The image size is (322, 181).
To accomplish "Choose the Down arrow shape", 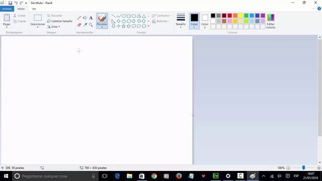I will click(x=114, y=26).
